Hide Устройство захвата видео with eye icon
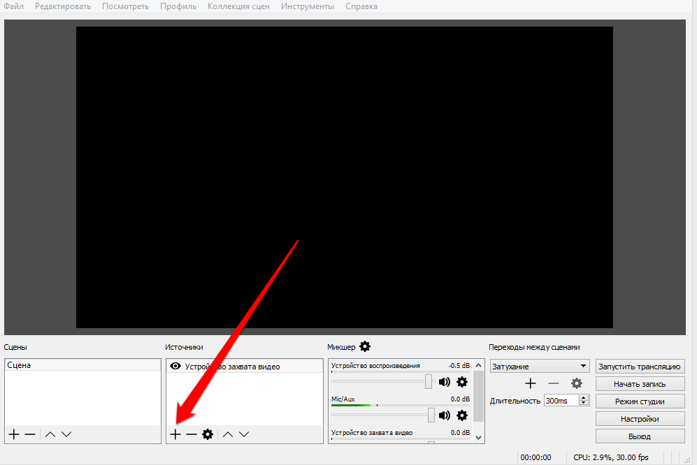Image resolution: width=697 pixels, height=465 pixels. [x=175, y=367]
